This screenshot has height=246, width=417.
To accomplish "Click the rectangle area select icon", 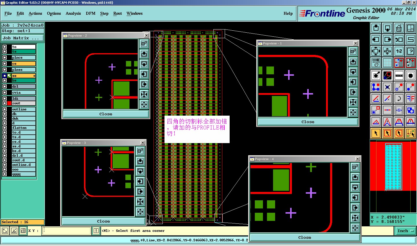I will [387, 133].
